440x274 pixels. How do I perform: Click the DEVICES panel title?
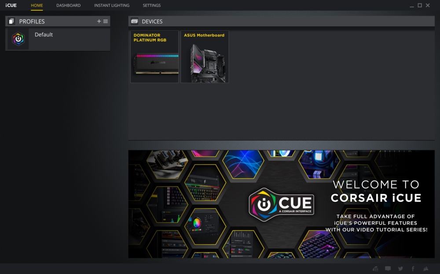(x=152, y=21)
